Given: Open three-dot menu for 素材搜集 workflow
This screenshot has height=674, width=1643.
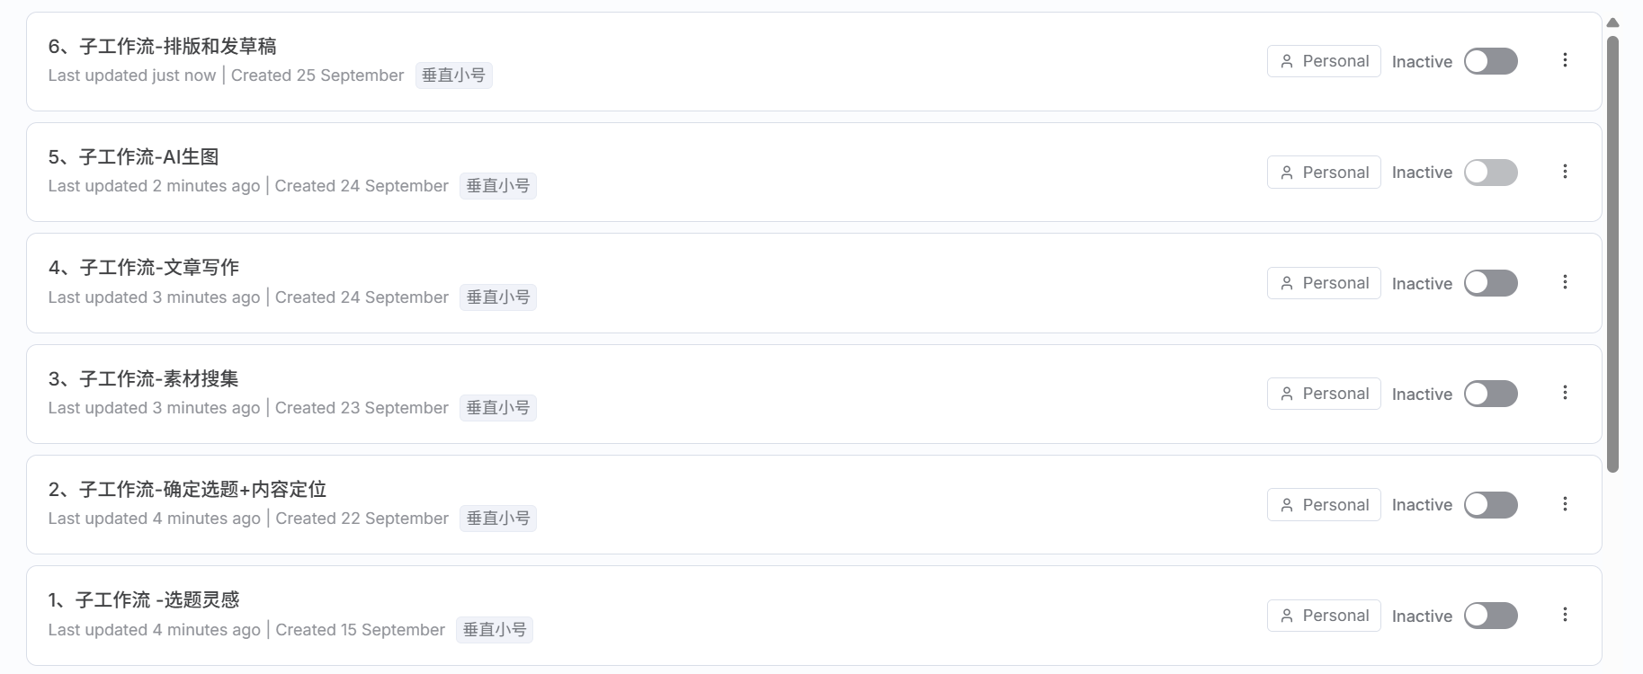Looking at the screenshot, I should pos(1565,393).
